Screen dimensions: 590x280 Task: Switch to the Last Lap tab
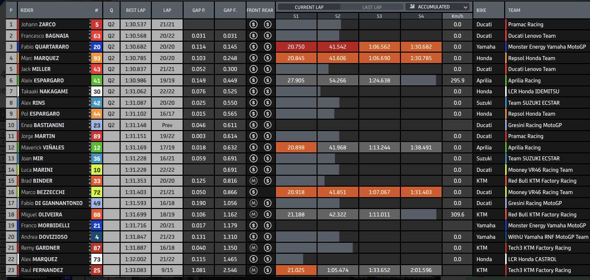372,7
